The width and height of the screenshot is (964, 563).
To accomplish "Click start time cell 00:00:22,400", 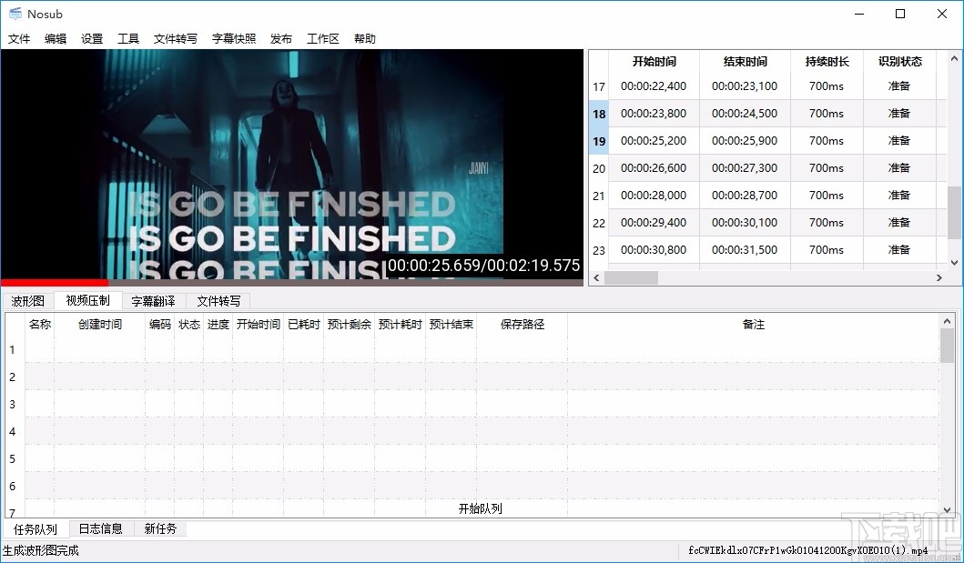I will 655,86.
